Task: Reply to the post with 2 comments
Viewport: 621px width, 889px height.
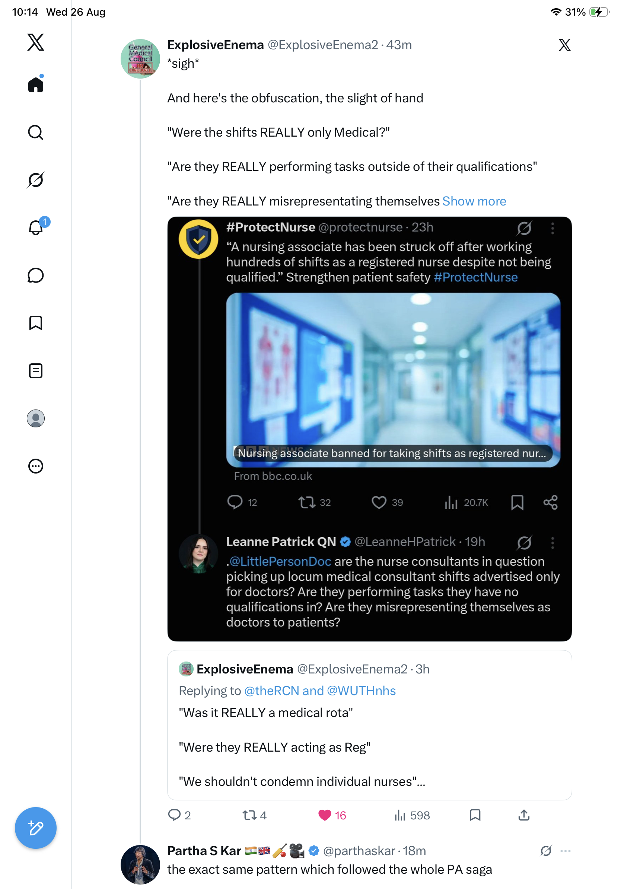Action: point(179,815)
